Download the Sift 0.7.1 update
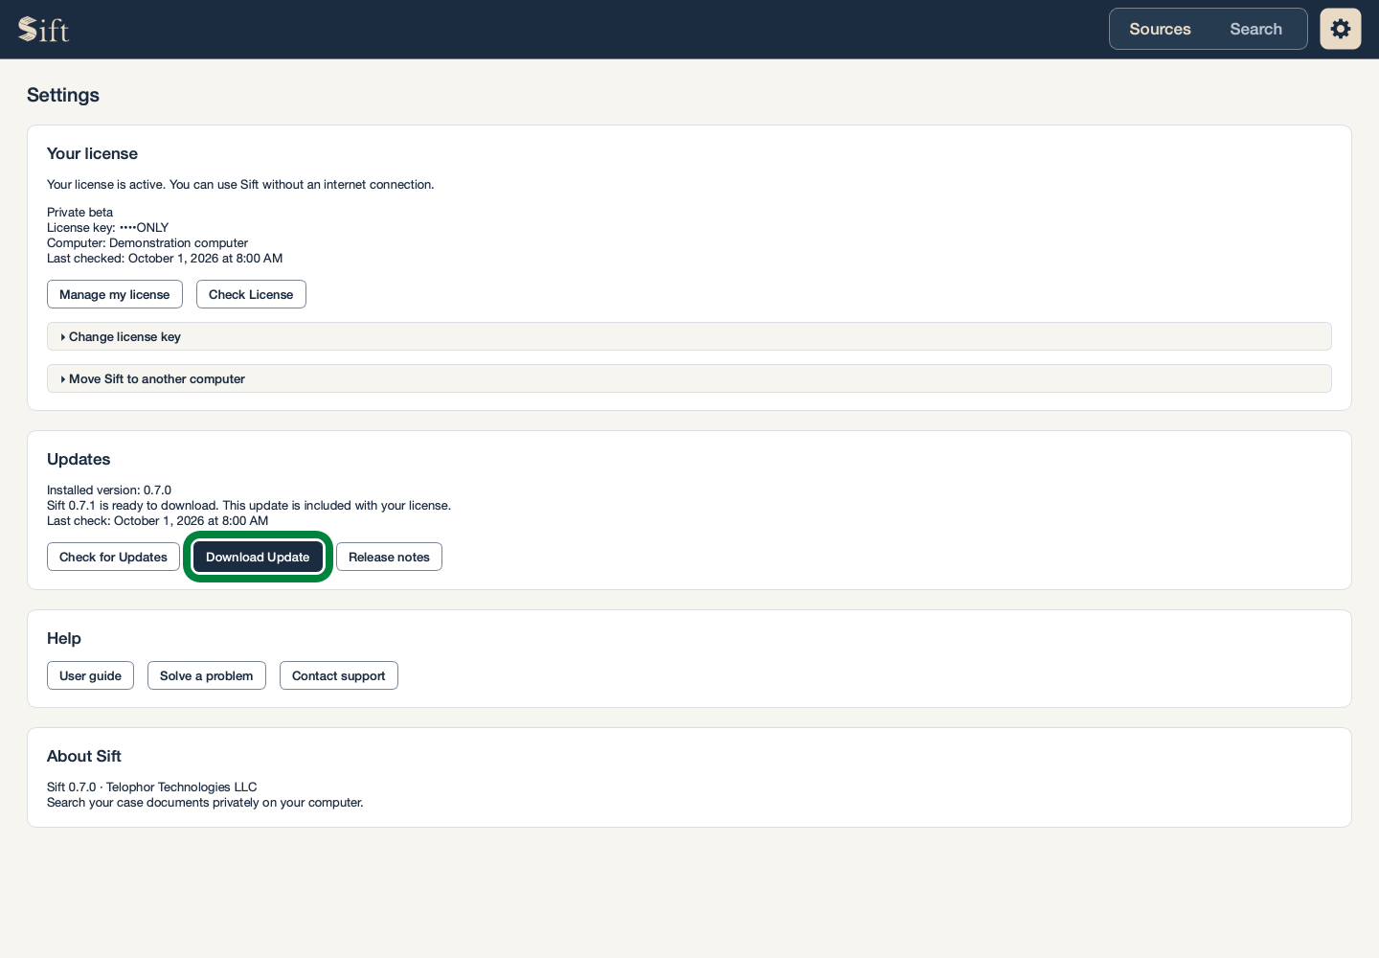Screen dimensions: 1379x958 click(258, 557)
